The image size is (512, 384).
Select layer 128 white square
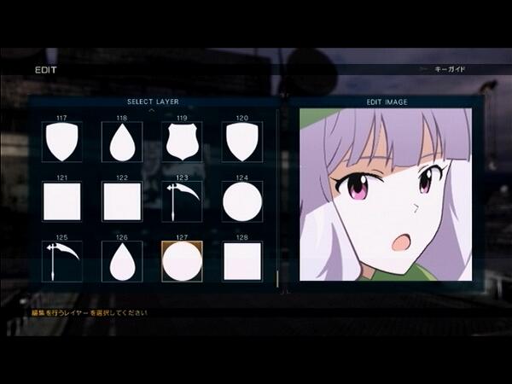pyautogui.click(x=242, y=262)
